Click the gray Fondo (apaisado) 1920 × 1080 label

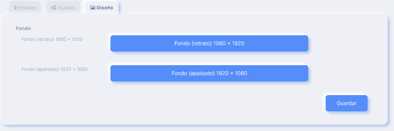click(54, 69)
